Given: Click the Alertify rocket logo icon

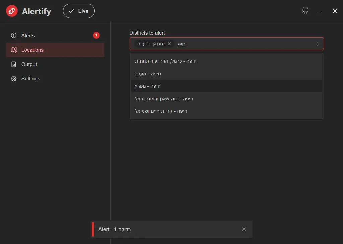Looking at the screenshot, I should [x=12, y=11].
